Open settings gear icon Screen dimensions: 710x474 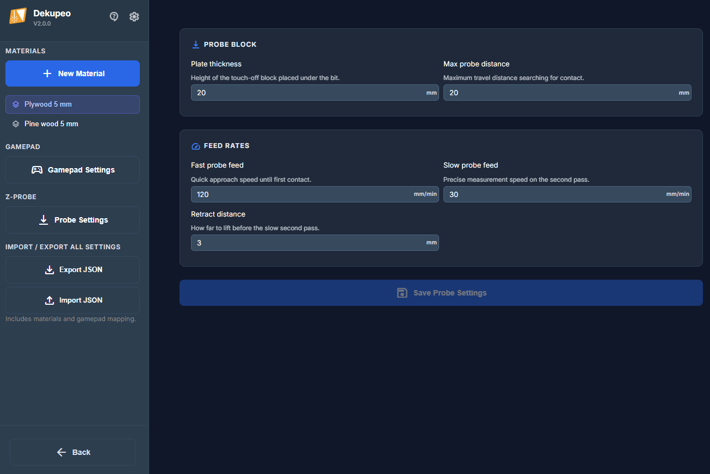(x=134, y=17)
